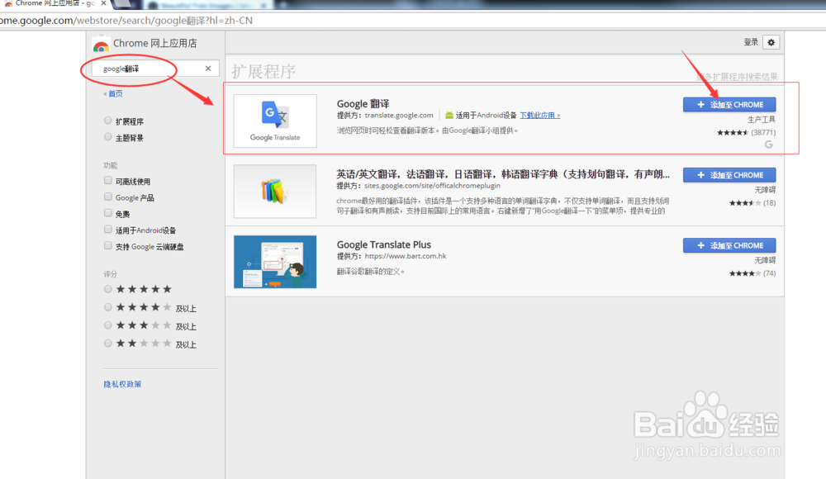Check the 适用于Android设备 checkbox
826x479 pixels.
point(108,230)
